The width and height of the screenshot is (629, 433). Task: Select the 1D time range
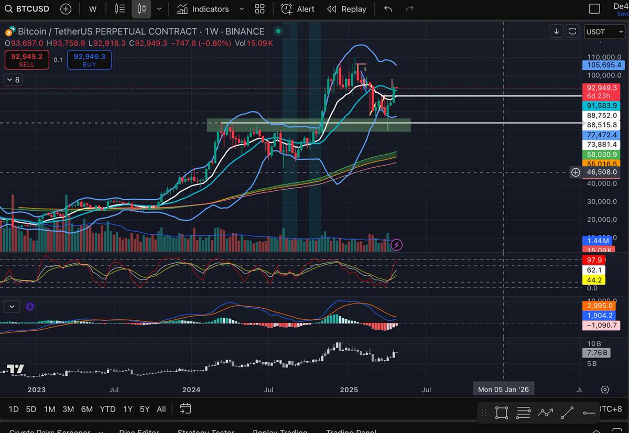pyautogui.click(x=14, y=409)
